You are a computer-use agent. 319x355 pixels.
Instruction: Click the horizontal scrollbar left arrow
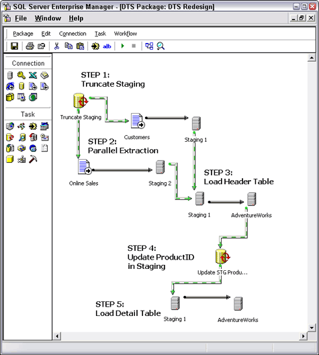coord(57,336)
